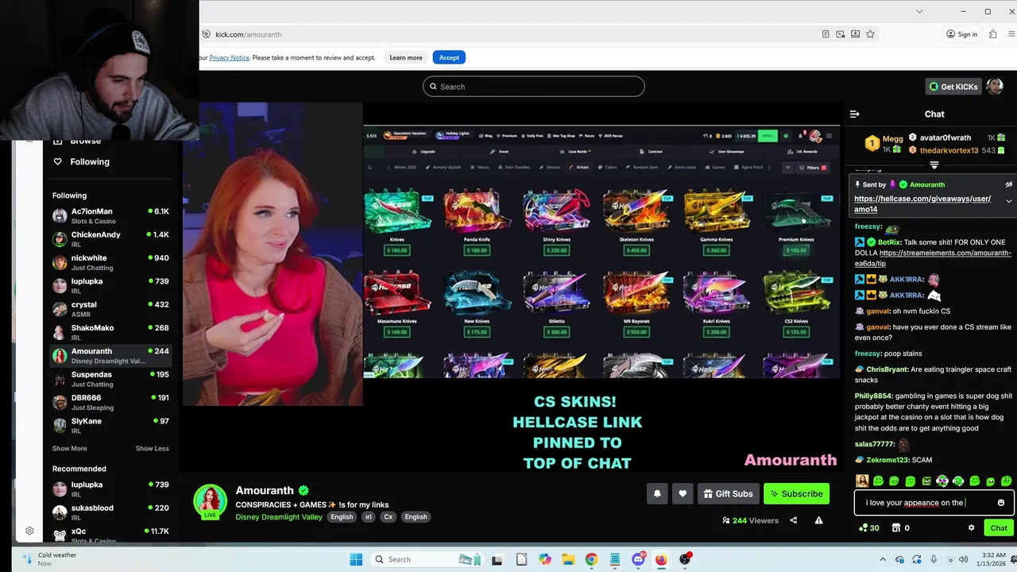Open Following in sidebar
Image resolution: width=1017 pixels, height=572 pixels.
[x=89, y=161]
